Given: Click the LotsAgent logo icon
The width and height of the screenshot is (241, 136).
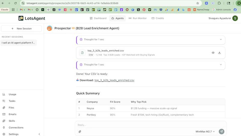Looking at the screenshot, I should coord(21,18).
